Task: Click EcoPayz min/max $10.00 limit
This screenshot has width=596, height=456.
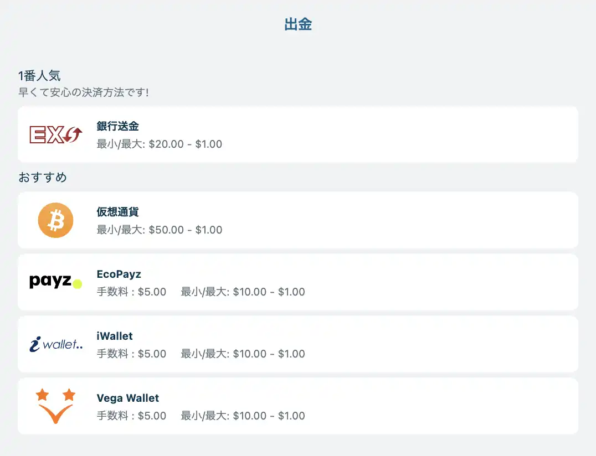Action: tap(243, 292)
